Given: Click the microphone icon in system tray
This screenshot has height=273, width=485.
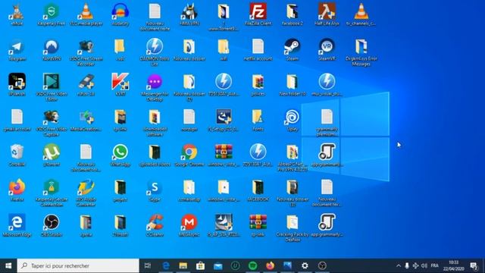Looking at the screenshot, I should tap(407, 265).
